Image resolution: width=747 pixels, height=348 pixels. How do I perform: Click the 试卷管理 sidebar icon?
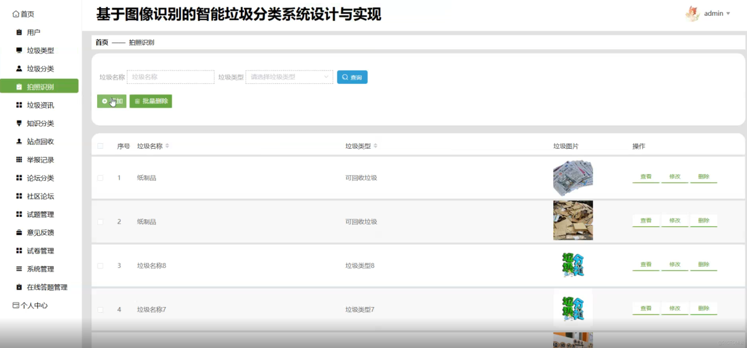click(19, 250)
